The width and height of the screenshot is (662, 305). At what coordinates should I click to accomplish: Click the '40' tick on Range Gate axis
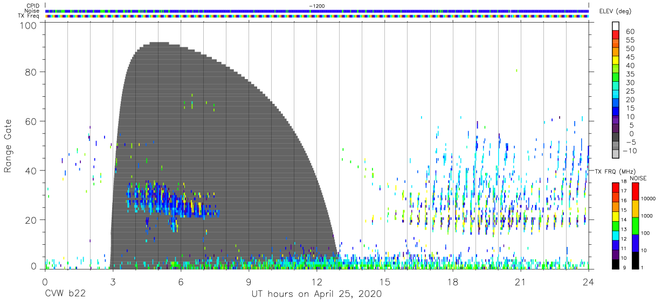pos(32,171)
